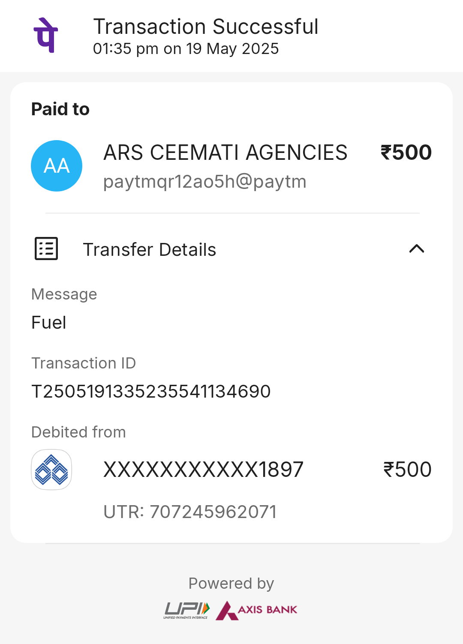The height and width of the screenshot is (644, 463).
Task: Select the Transfer Details header text
Action: [x=150, y=249]
